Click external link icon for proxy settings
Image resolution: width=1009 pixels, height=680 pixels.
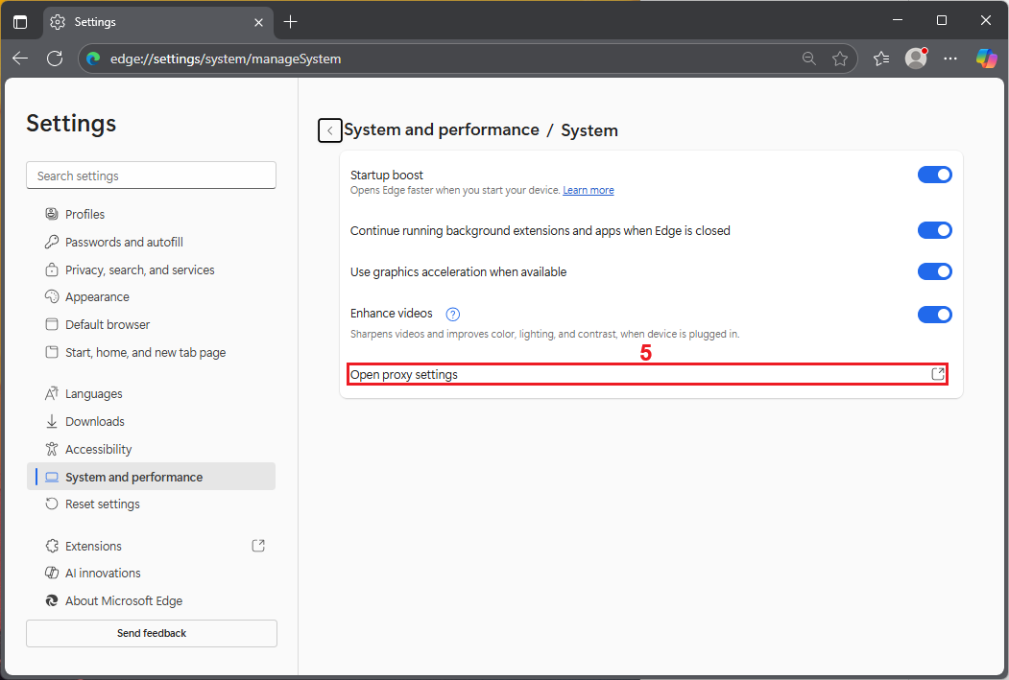tap(938, 374)
